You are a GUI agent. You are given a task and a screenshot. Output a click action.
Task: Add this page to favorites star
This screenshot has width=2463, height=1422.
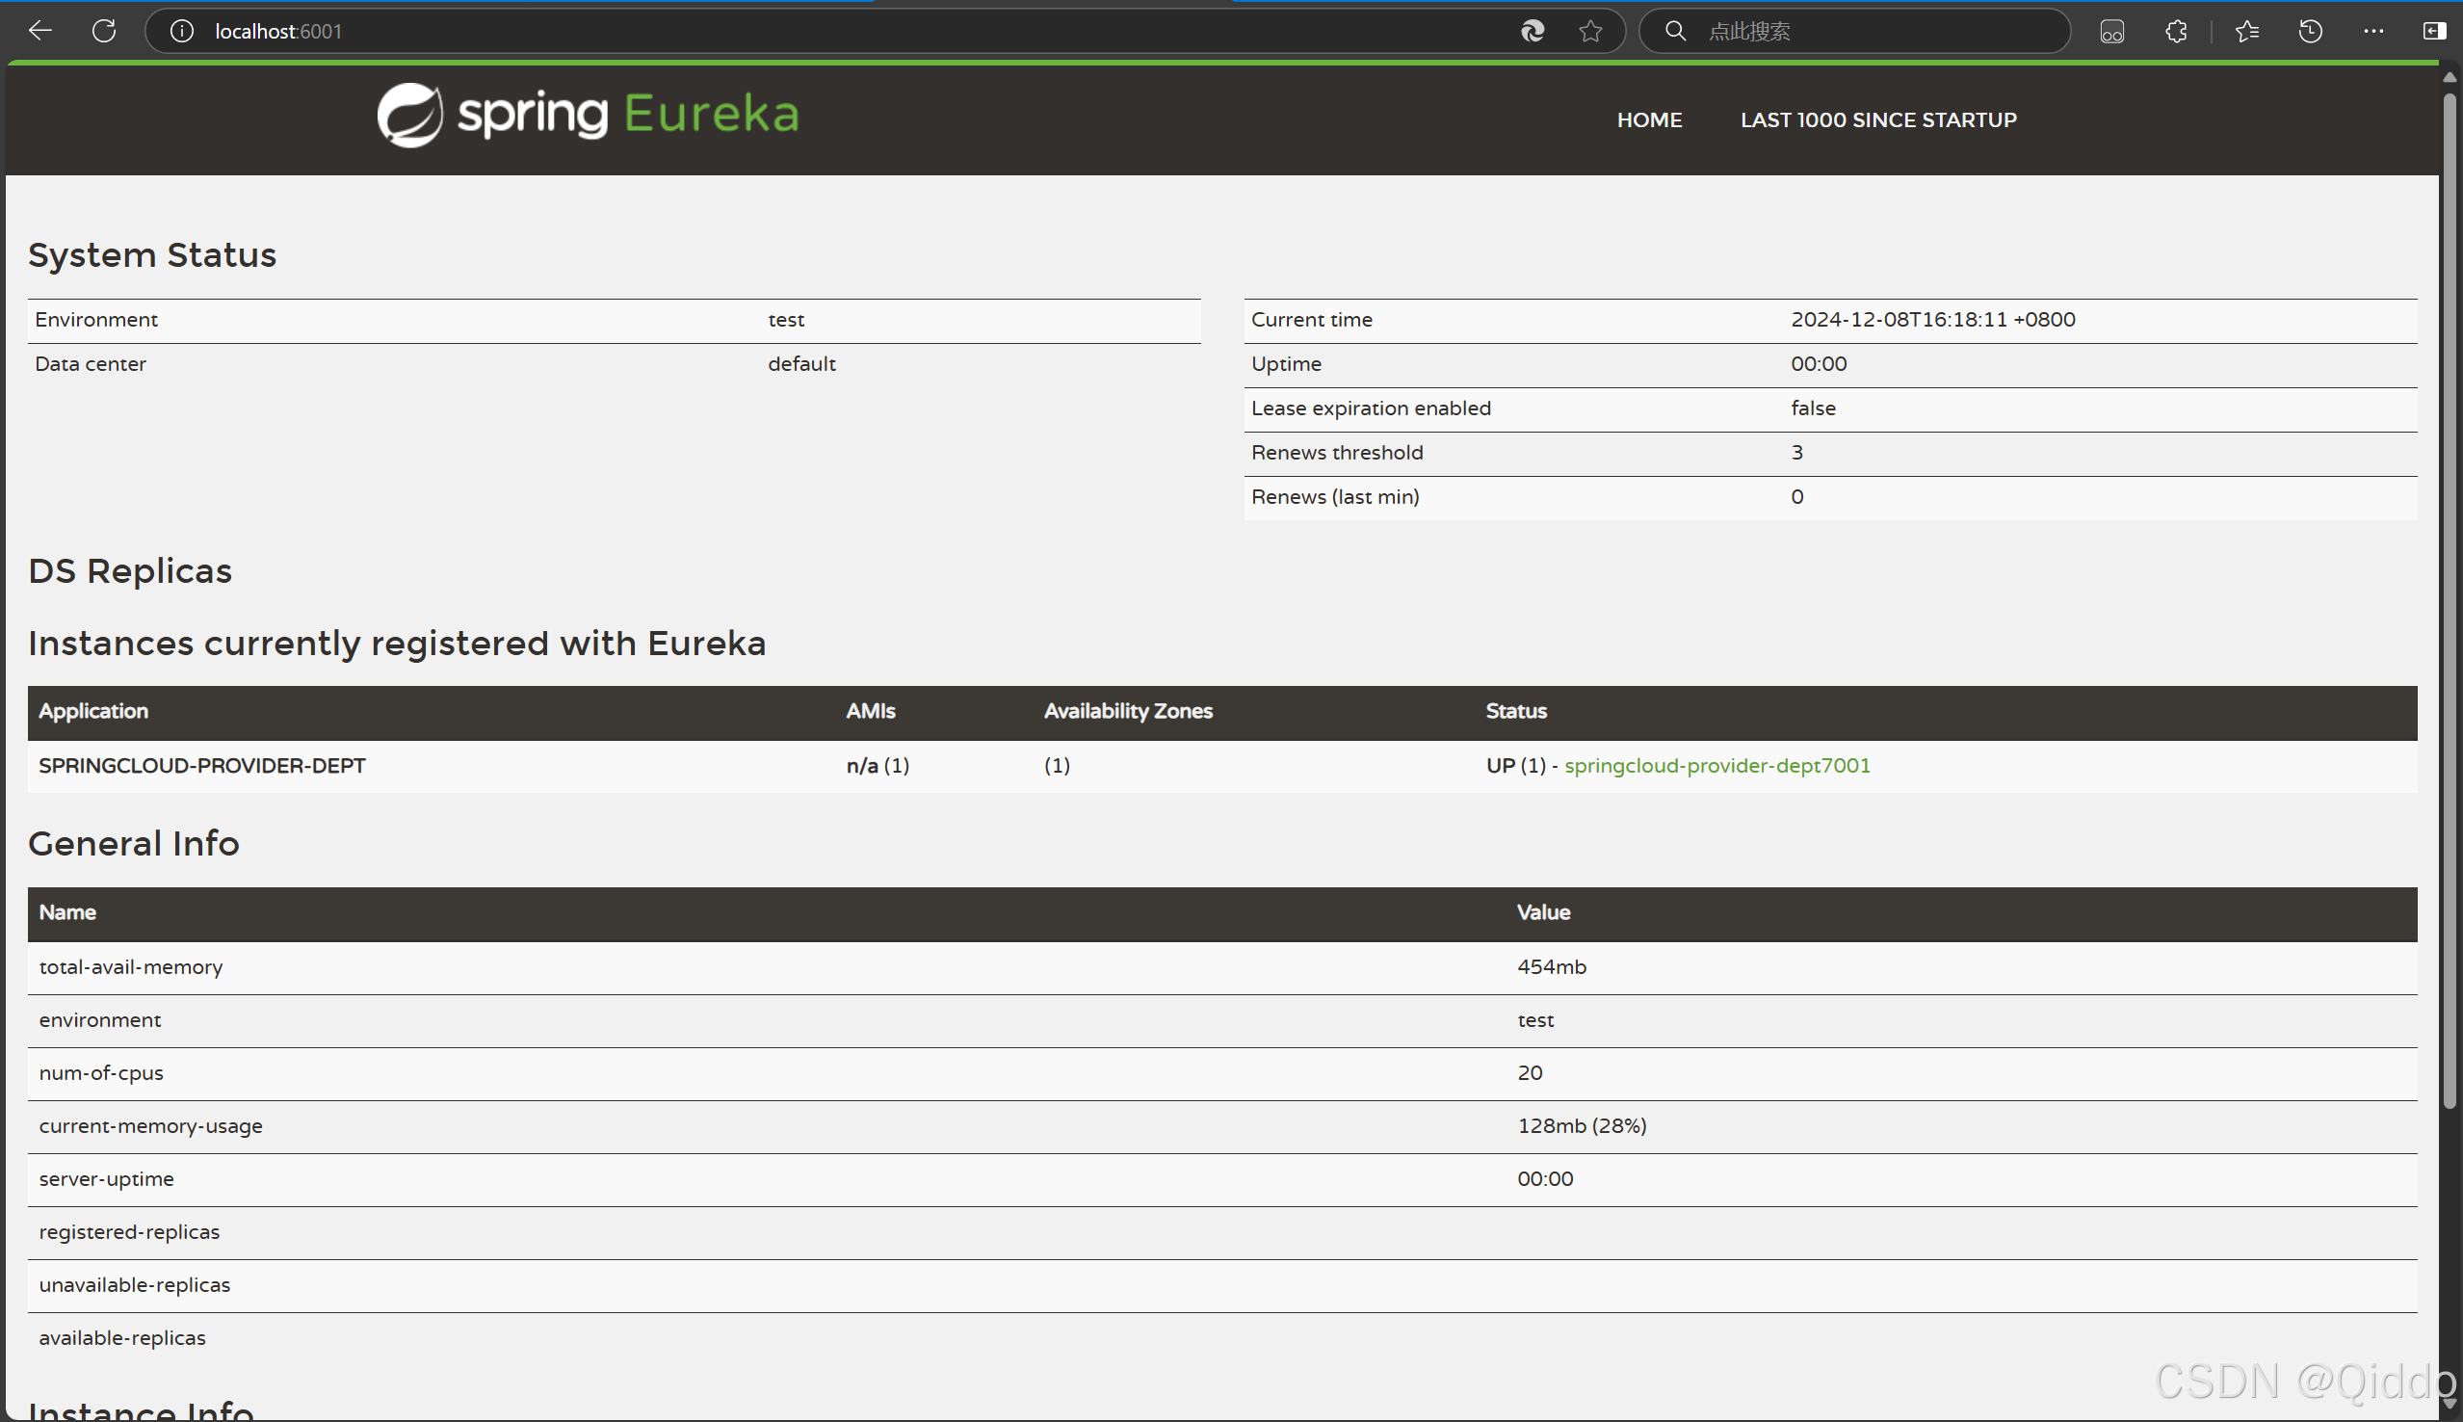tap(1590, 31)
